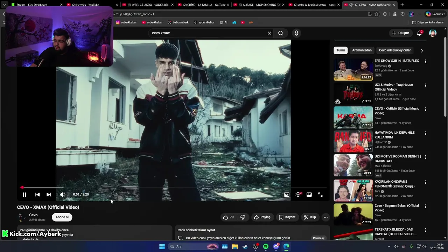The width and height of the screenshot is (448, 252).
Task: Open Discord from the taskbar
Action: [276, 246]
